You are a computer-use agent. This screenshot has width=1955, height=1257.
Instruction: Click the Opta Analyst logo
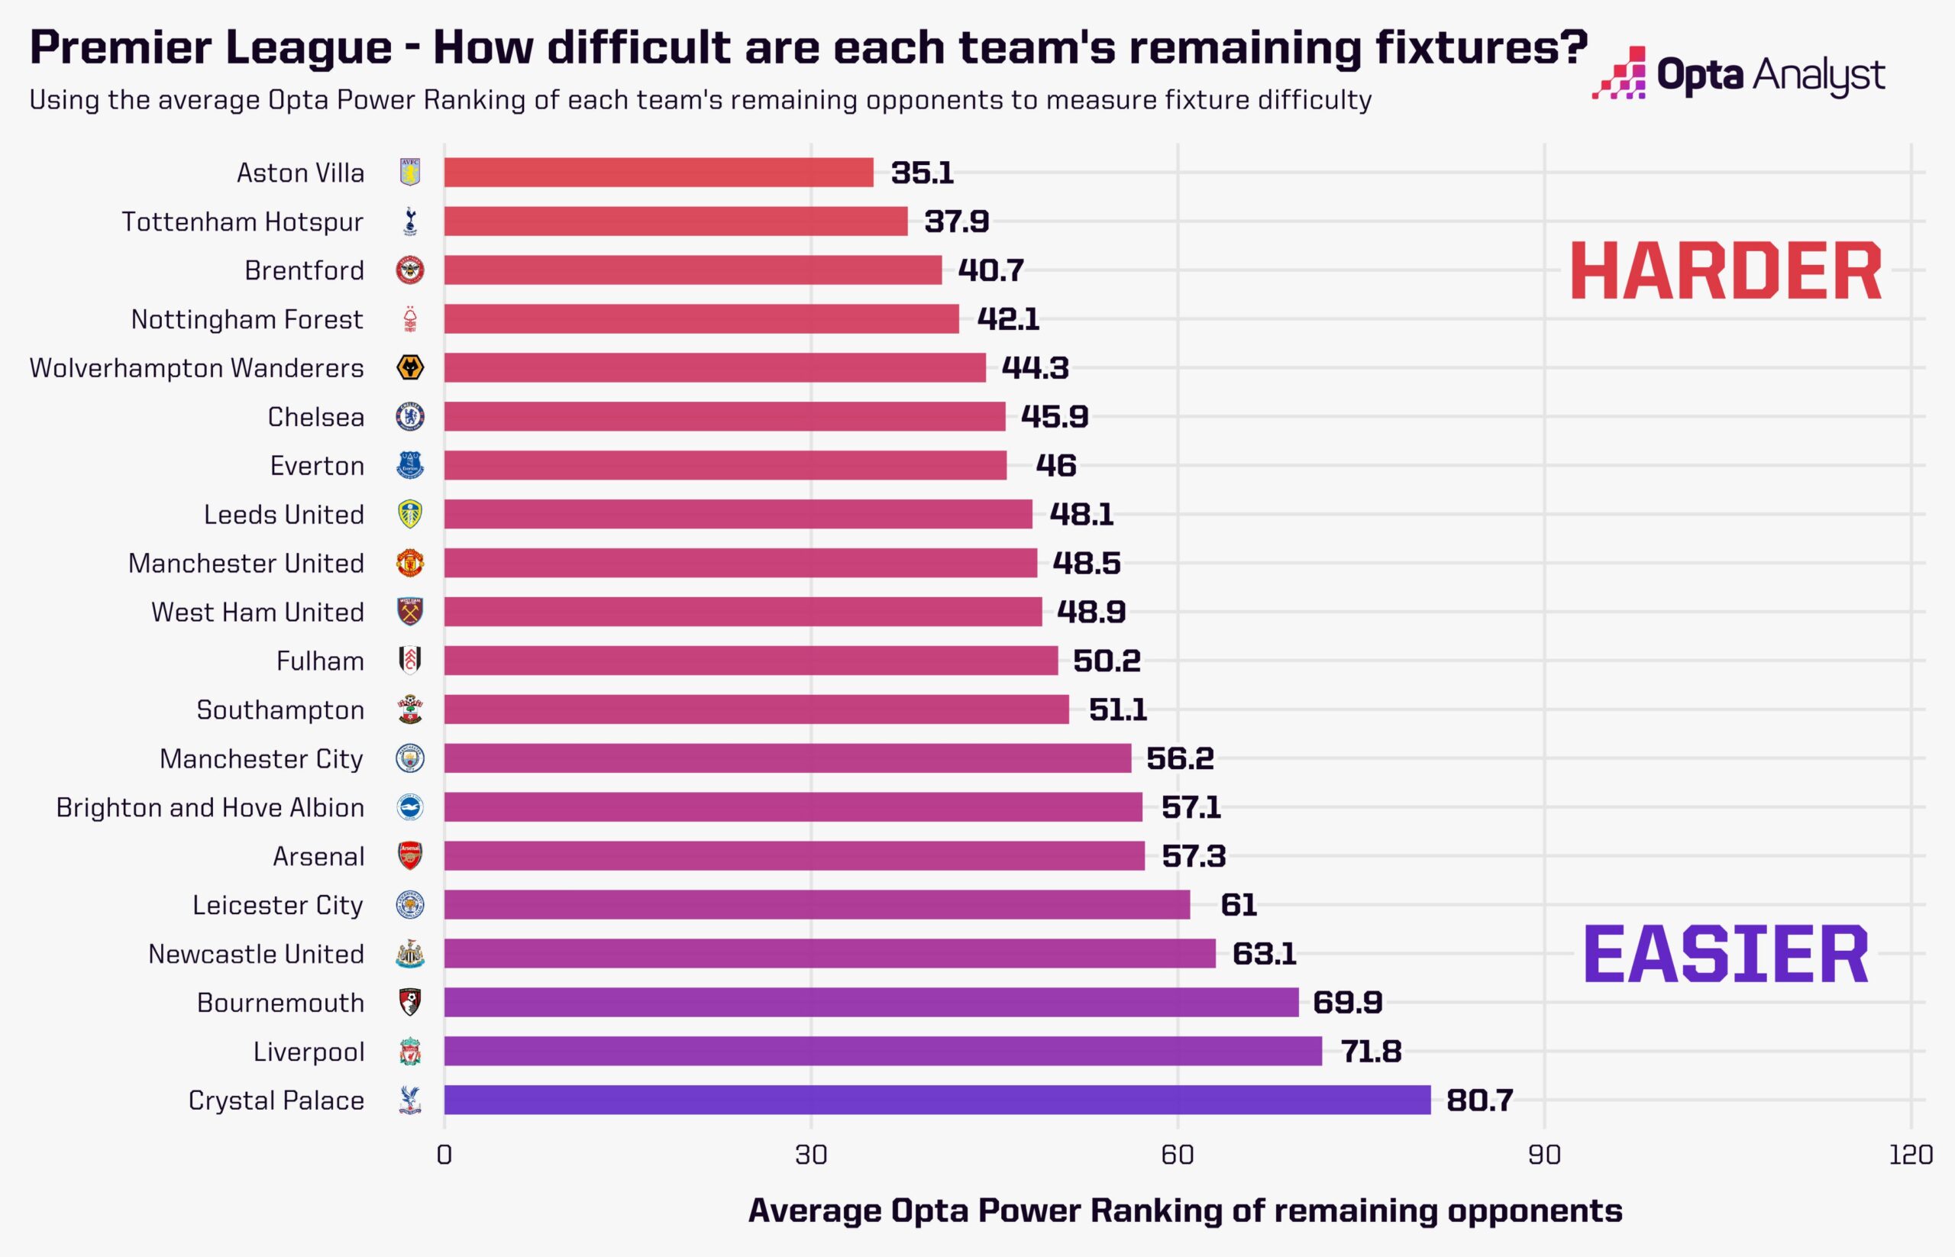pos(1738,75)
